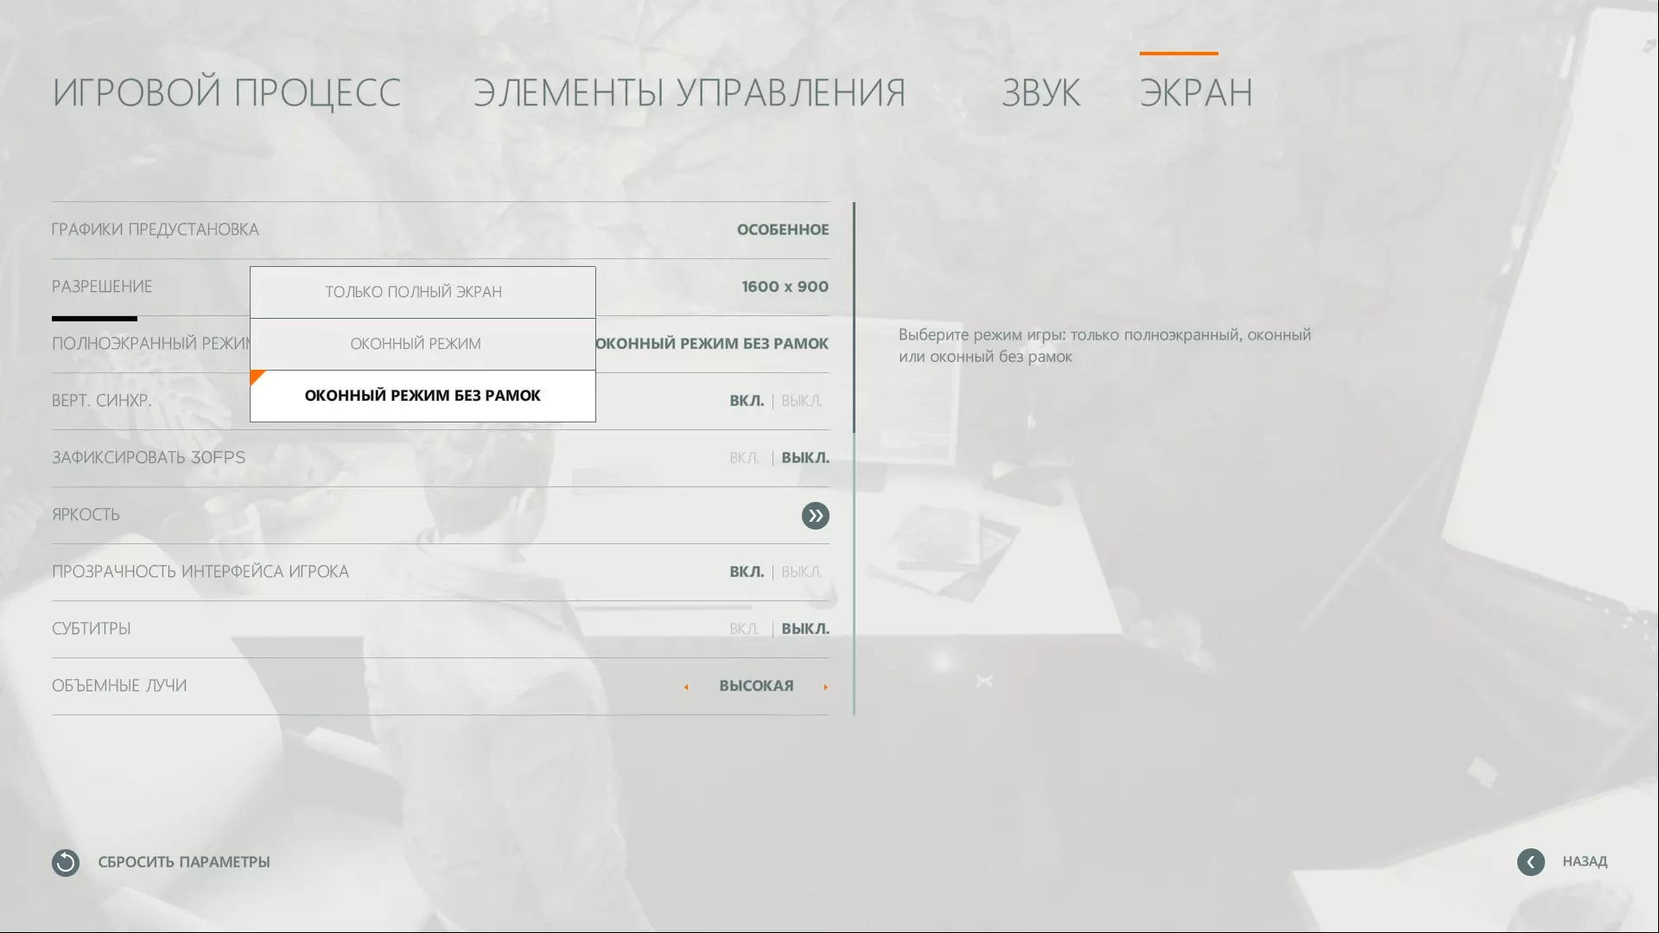Turn on subtitles (ВКЛ.)
Viewport: 1659px width, 933px height.
(x=743, y=629)
